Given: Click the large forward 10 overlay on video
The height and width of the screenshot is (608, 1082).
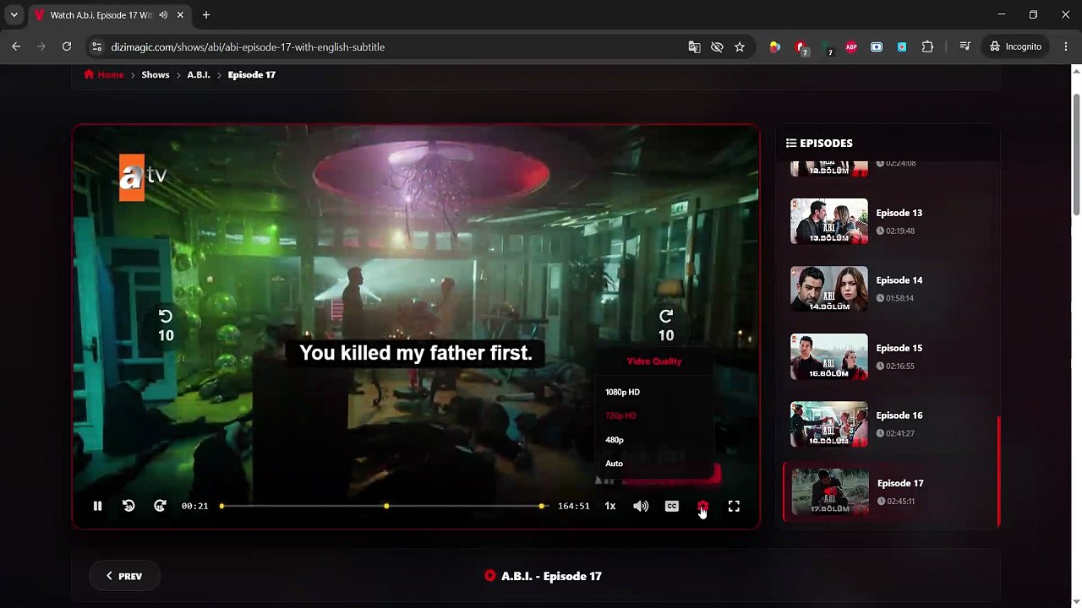Looking at the screenshot, I should (x=666, y=325).
